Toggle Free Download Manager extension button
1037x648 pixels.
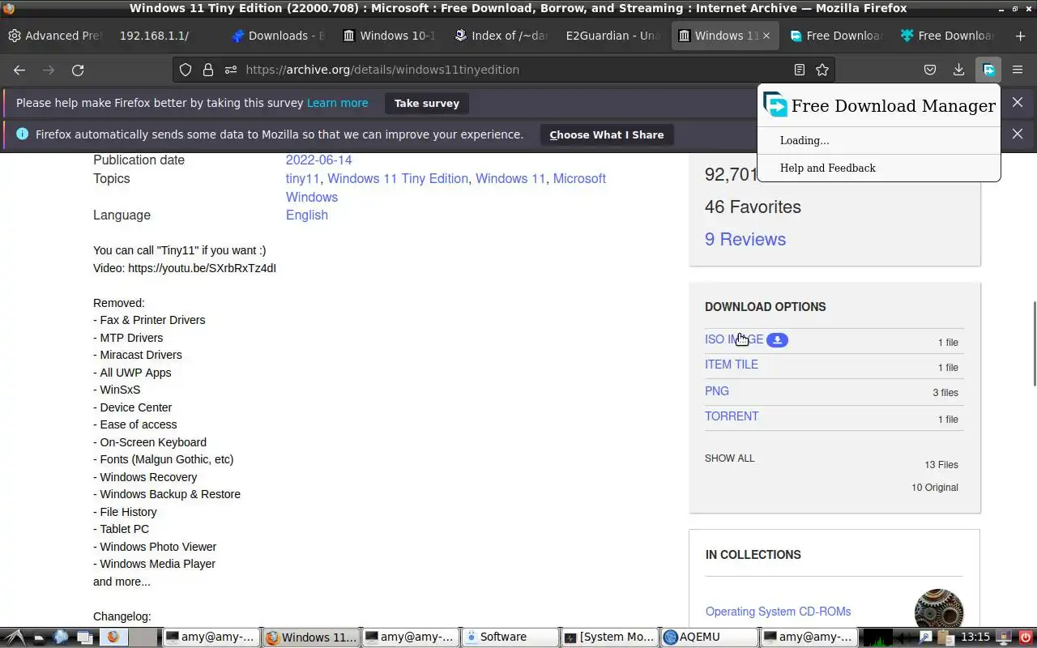988,70
